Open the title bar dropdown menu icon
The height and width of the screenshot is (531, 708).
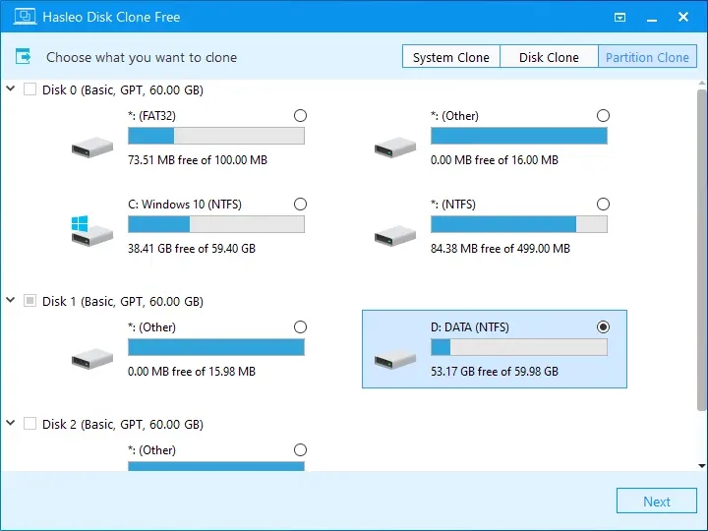click(619, 17)
